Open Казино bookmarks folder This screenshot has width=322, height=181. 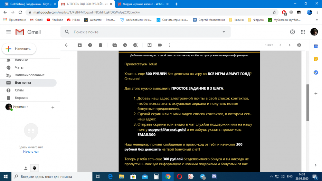(237, 20)
